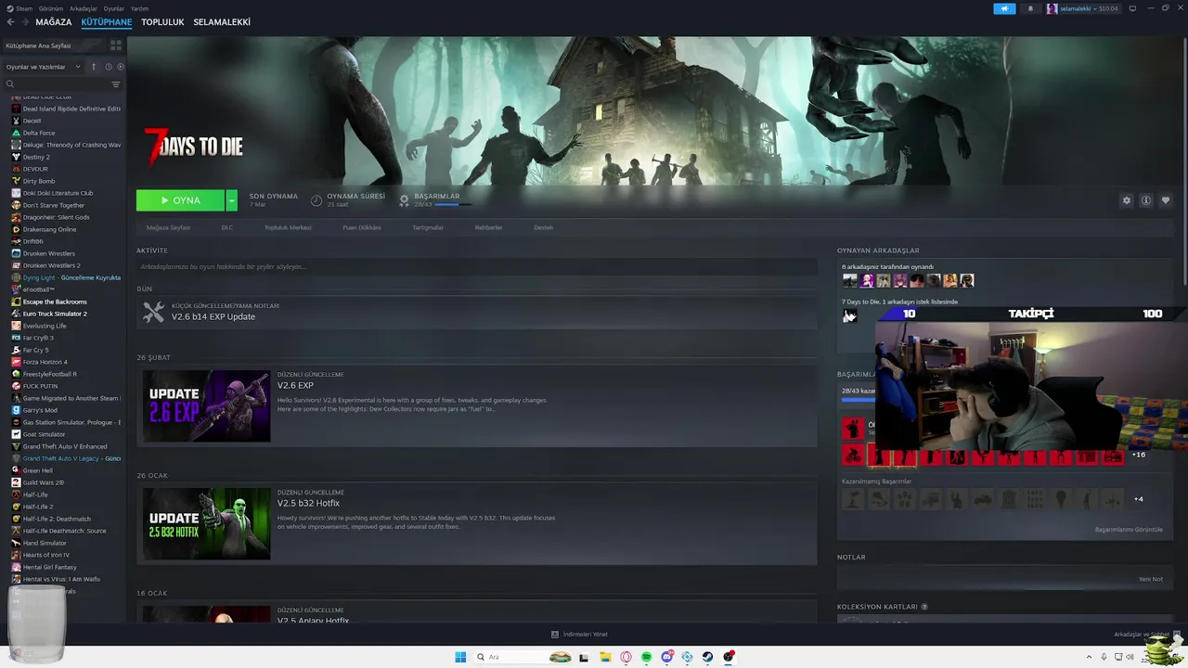Open File Explorer from taskbar
Viewport: 1188px width, 668px height.
[x=605, y=657]
